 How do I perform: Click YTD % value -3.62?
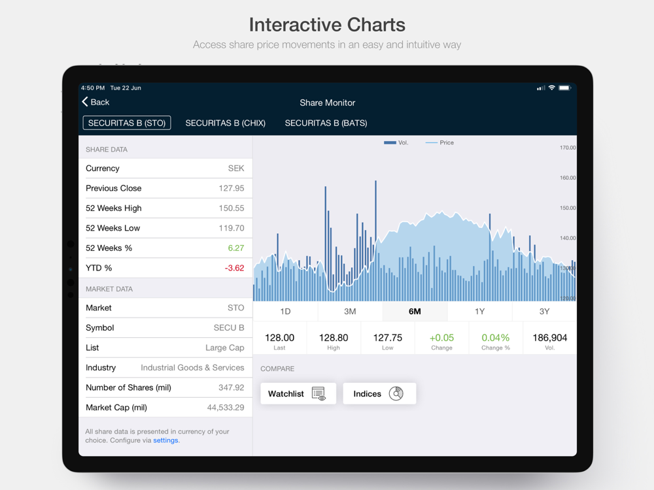click(234, 269)
